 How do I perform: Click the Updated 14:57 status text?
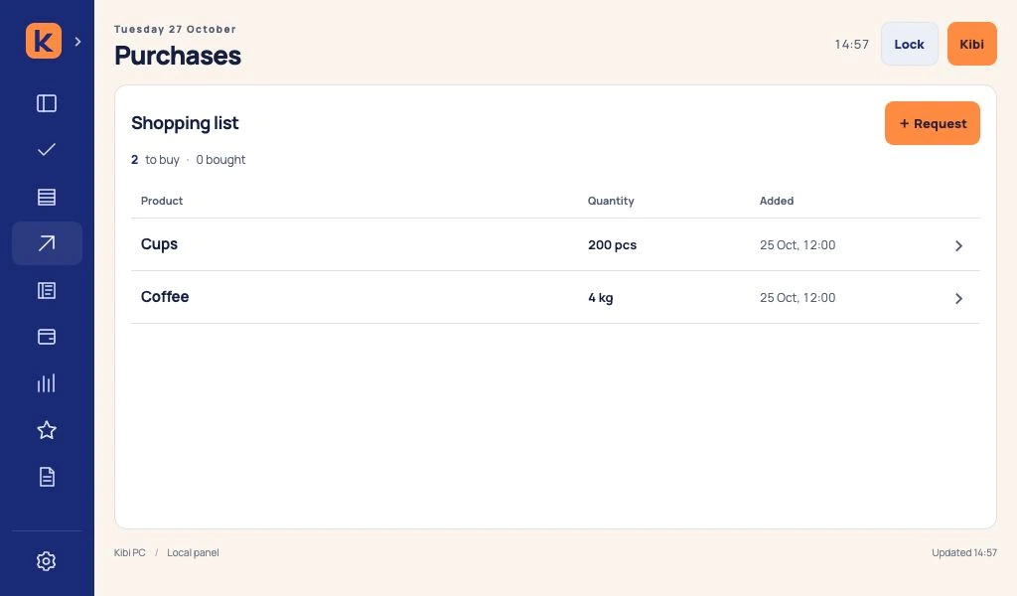[x=963, y=552]
